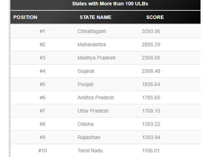Click the STATE NAME column header
The image size is (210, 157).
point(95,17)
